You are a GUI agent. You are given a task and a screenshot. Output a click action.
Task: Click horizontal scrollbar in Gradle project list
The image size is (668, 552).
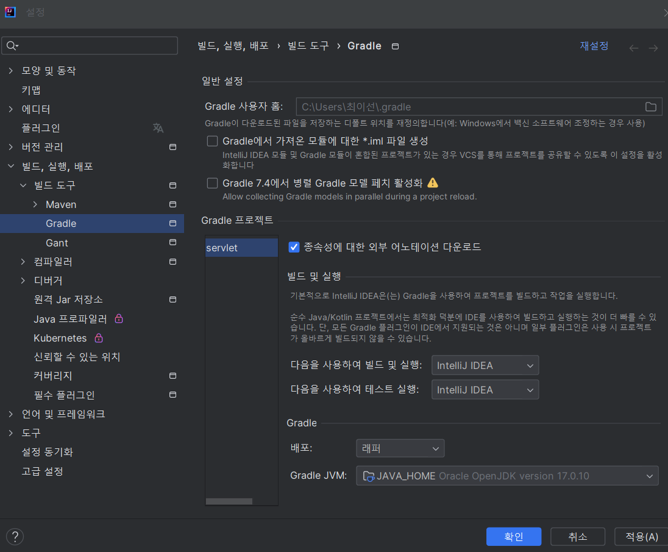[x=229, y=501]
